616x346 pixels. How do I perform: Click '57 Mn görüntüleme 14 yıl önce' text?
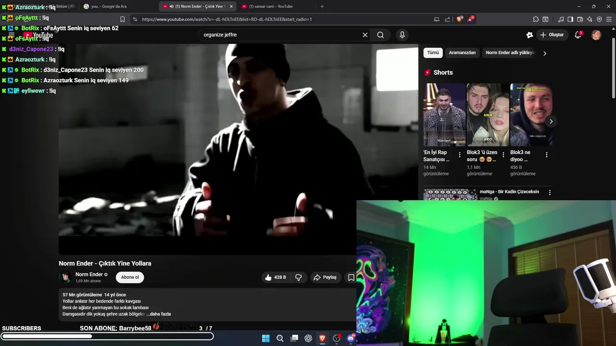pos(94,295)
